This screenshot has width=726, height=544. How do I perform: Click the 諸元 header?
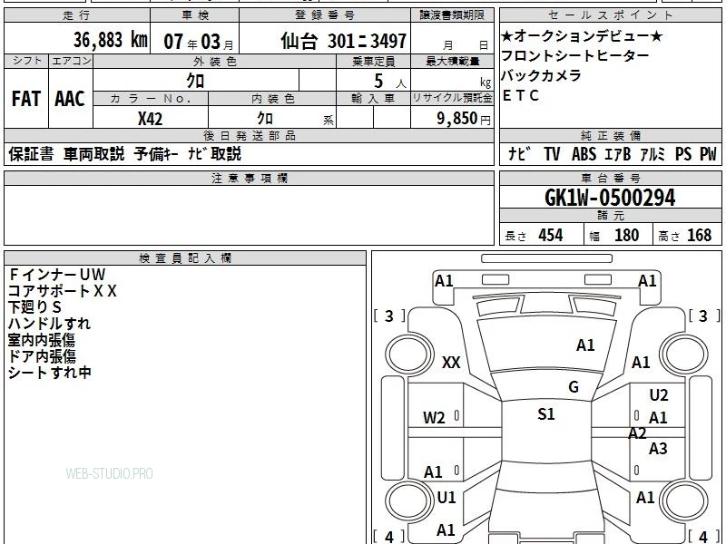610,216
